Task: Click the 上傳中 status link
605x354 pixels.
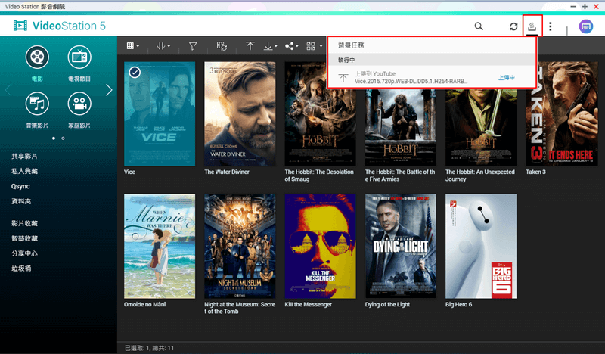Action: tap(506, 78)
